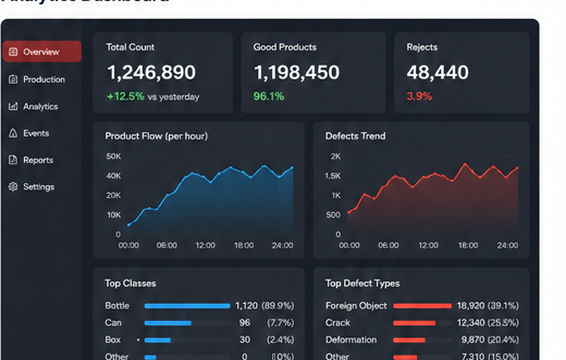The height and width of the screenshot is (360, 566).
Task: Click the Foreign Object count 18,920
Action: pyautogui.click(x=471, y=306)
